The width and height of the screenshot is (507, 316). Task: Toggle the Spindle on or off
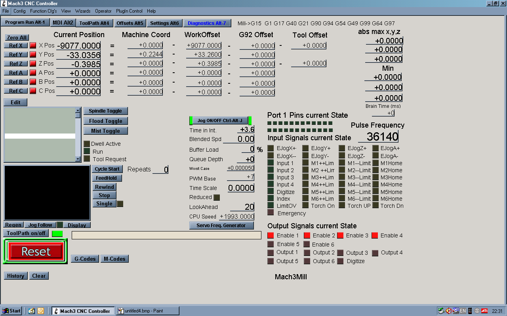coord(105,111)
